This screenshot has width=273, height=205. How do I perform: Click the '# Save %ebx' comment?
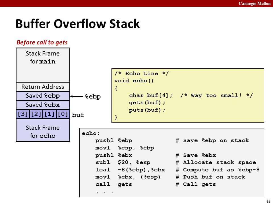point(196,155)
